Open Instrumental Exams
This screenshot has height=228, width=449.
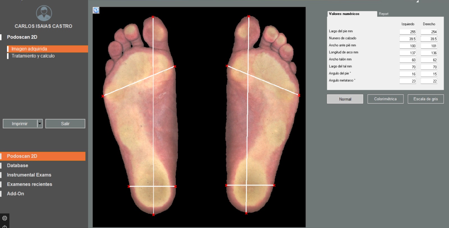coord(29,175)
